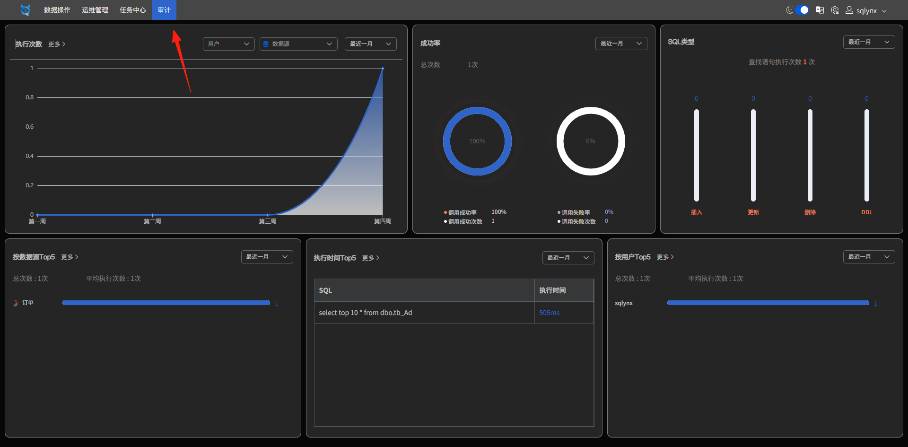
Task: Switch to the 数据操作 menu
Action: (57, 10)
